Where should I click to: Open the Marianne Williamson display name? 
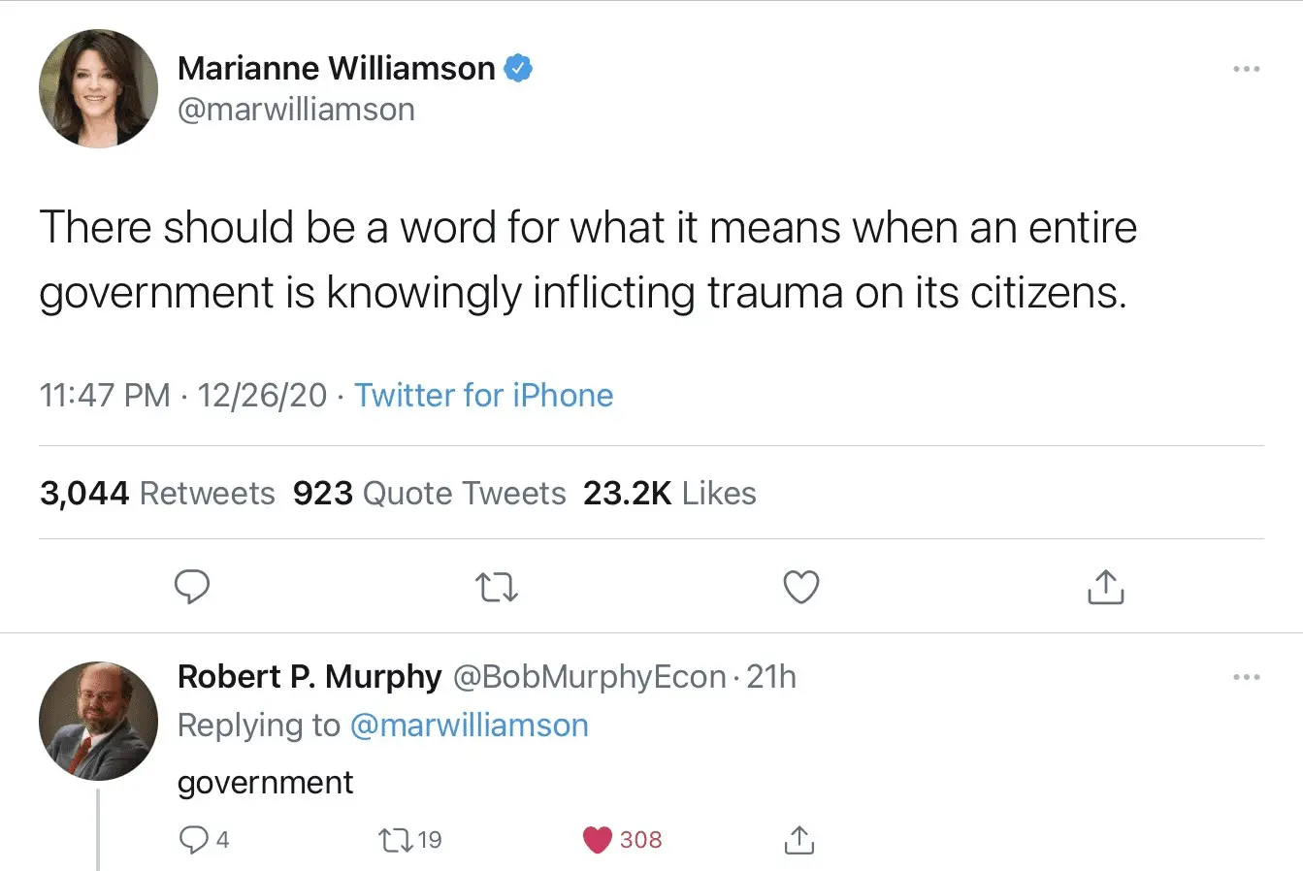click(336, 69)
